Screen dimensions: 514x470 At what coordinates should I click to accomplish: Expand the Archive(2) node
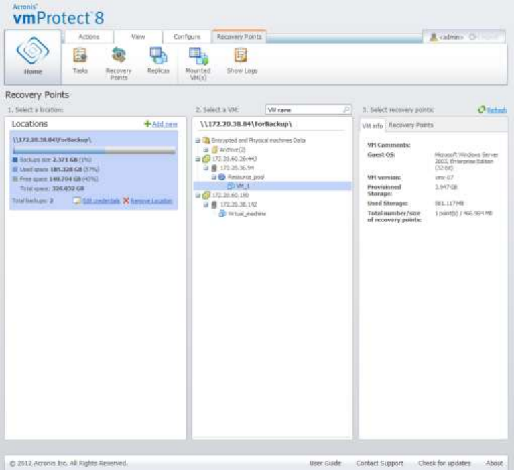coord(206,150)
